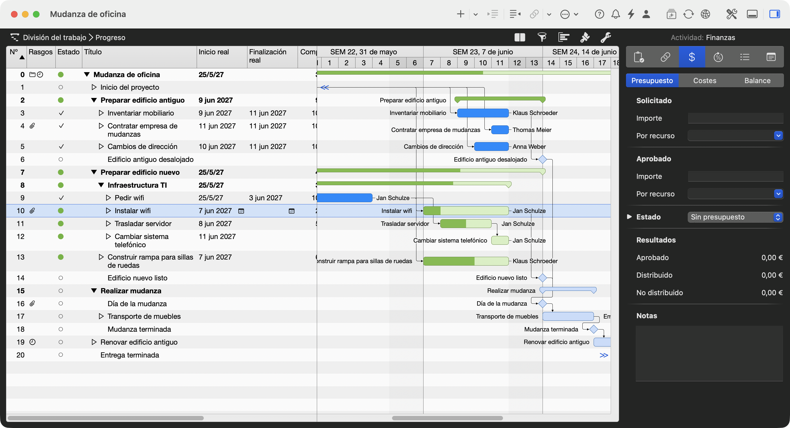Click the Instalar wifi progress bar
The image size is (790, 428).
click(x=466, y=211)
